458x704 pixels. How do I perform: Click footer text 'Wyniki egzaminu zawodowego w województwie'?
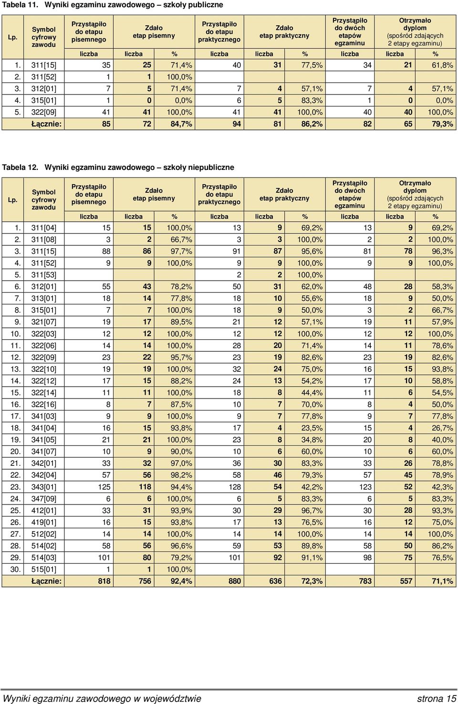pyautogui.click(x=102, y=698)
